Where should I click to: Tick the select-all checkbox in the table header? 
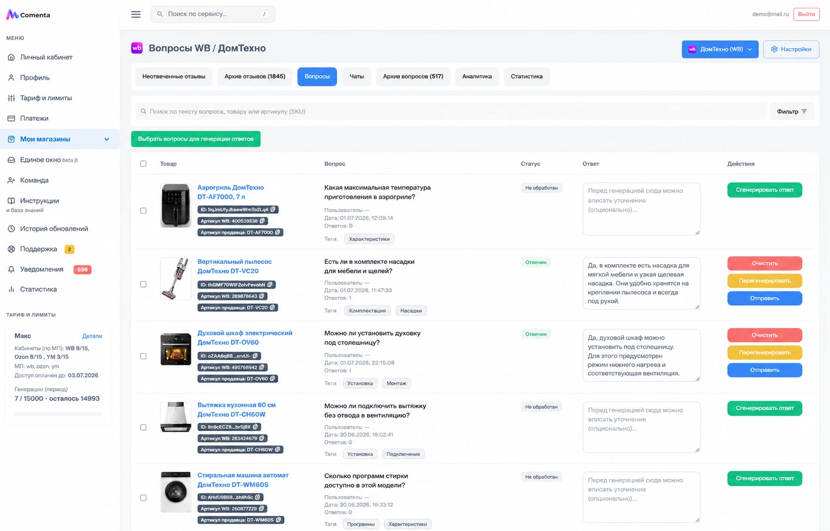pos(143,163)
